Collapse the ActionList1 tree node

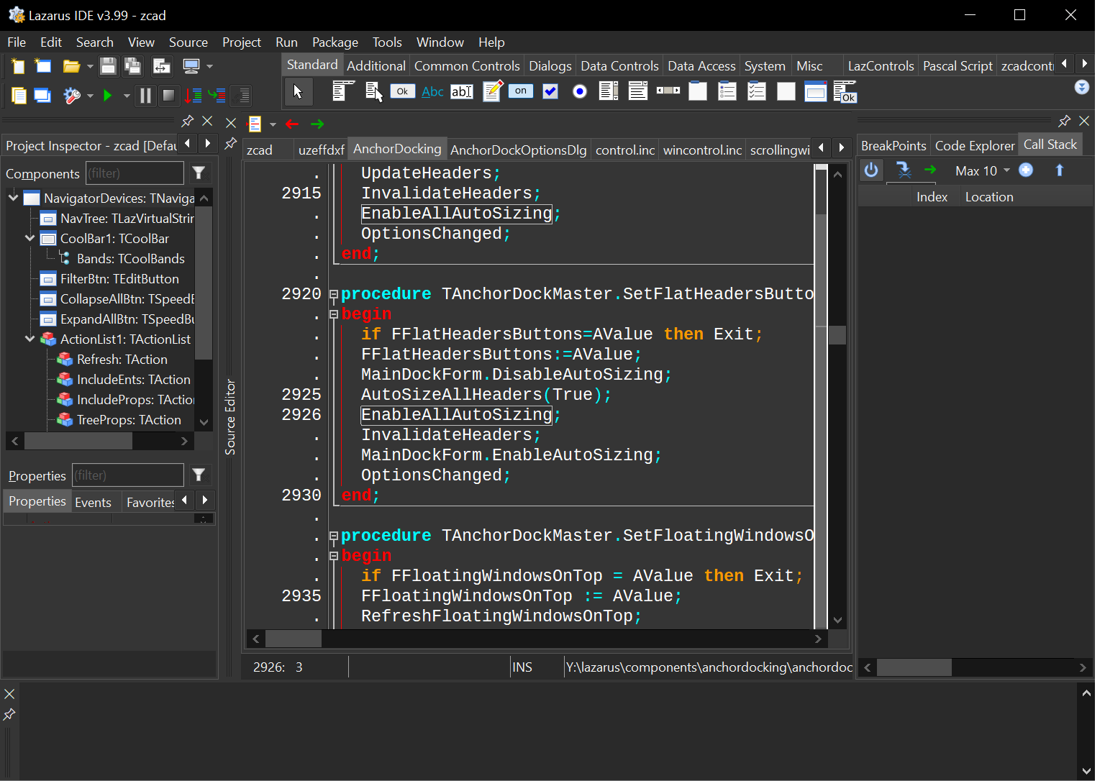coord(29,339)
